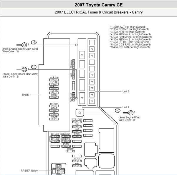
Task: Select legend line *9 40A RDI FAN
Action: click(x=130, y=47)
